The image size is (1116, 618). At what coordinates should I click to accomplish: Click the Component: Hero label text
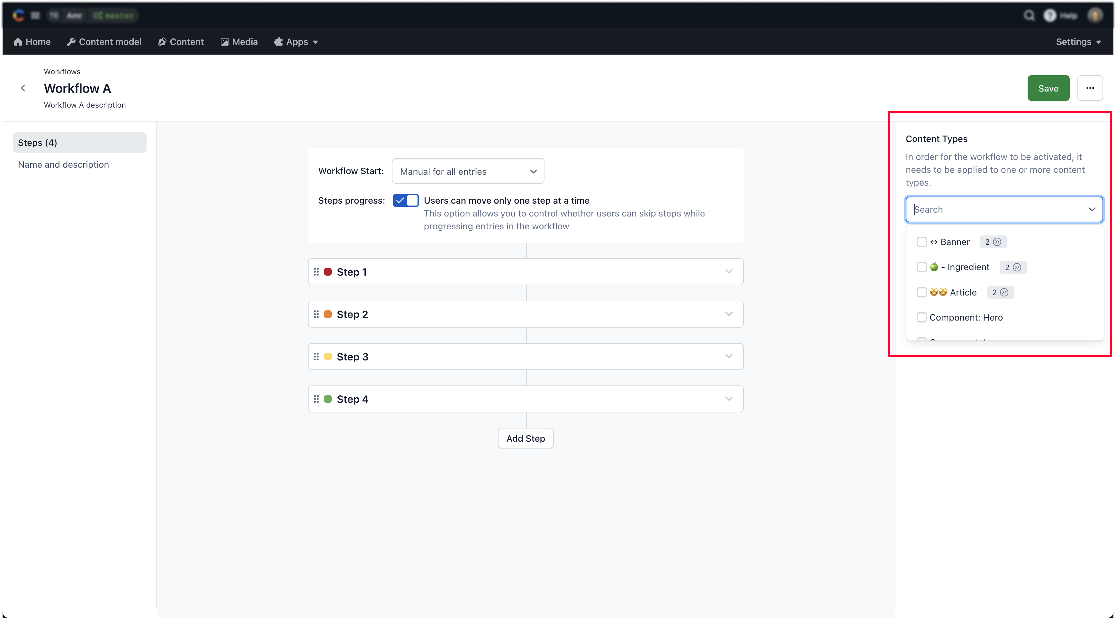click(x=966, y=317)
